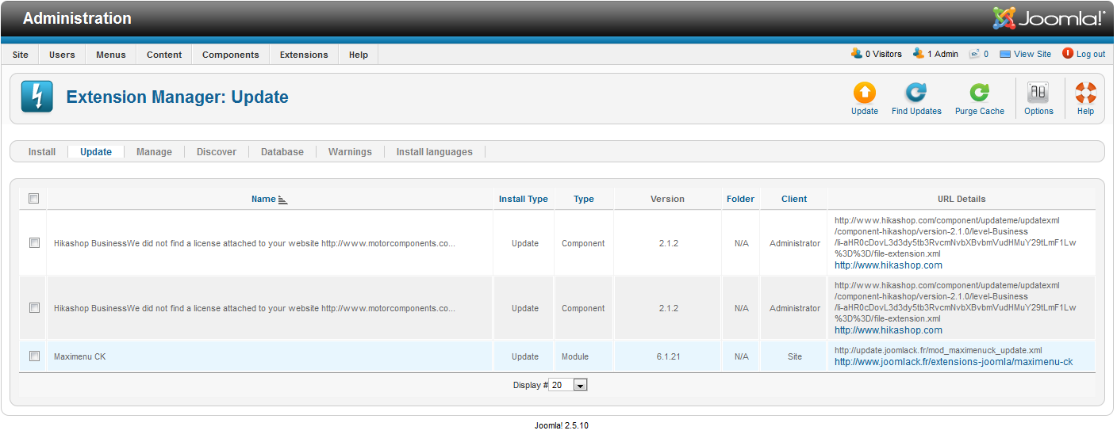Open the Extensions menu
The width and height of the screenshot is (1117, 438).
pyautogui.click(x=304, y=55)
